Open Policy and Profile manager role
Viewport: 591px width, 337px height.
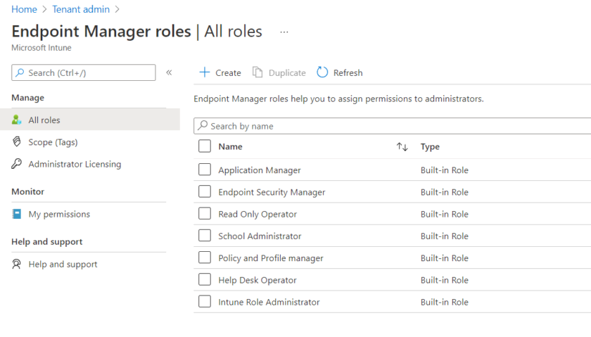pyautogui.click(x=271, y=258)
